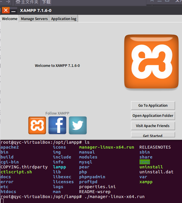The width and height of the screenshot is (182, 203).
Task: Click the proftpd directory in terminal
Action: (88, 182)
